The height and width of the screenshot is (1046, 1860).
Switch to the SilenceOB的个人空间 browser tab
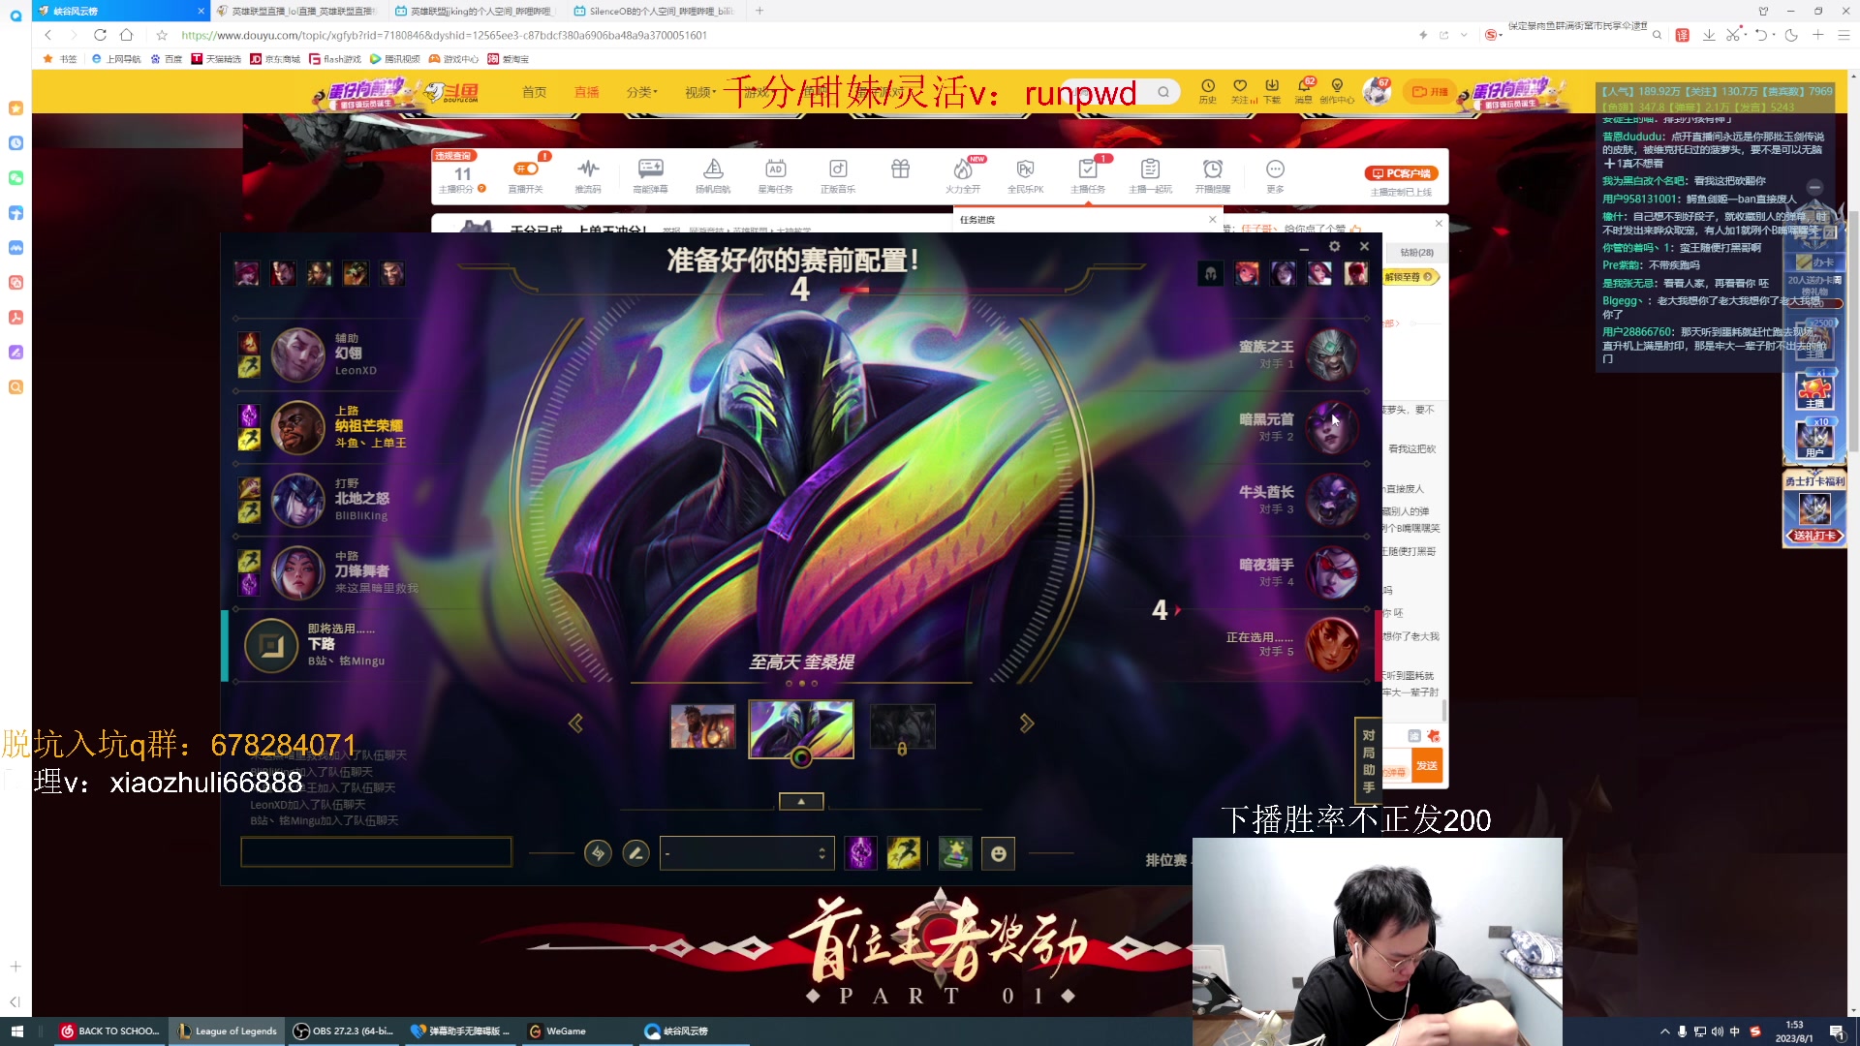[639, 12]
